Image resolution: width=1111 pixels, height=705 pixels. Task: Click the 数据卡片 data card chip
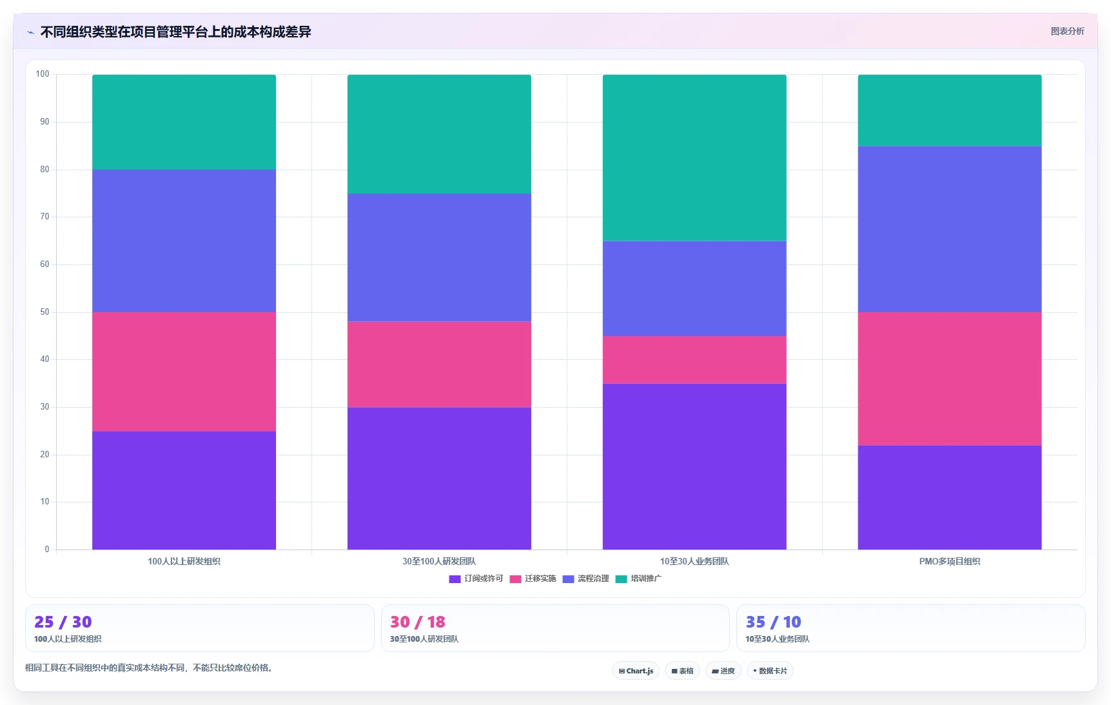pyautogui.click(x=770, y=671)
